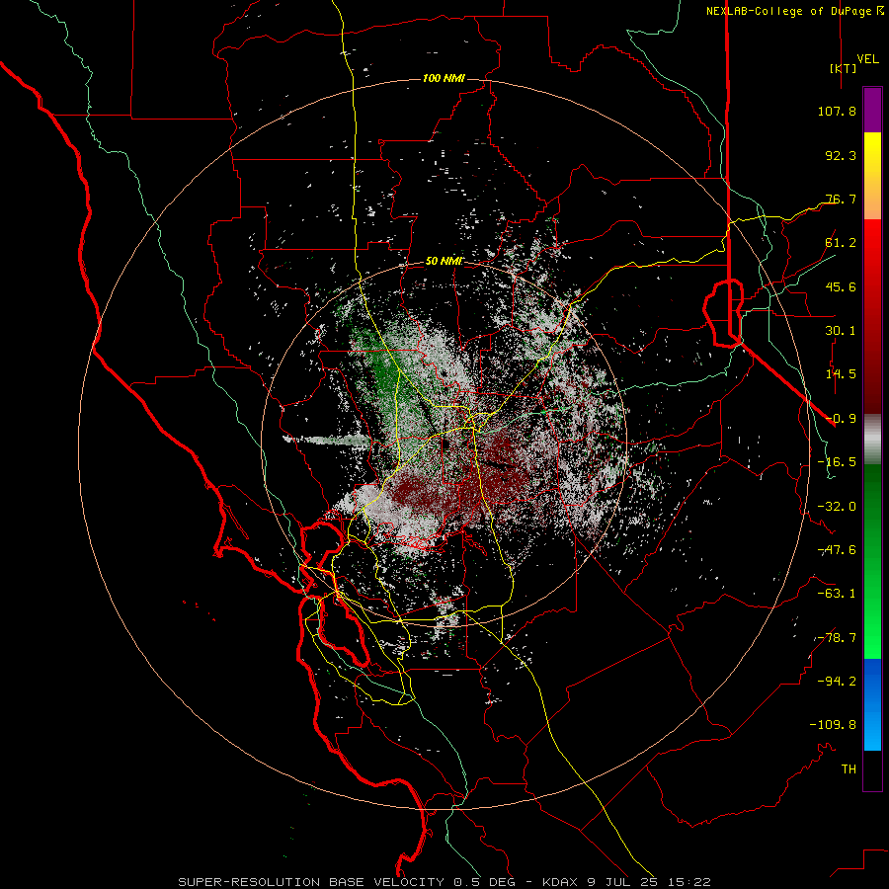Click the 14.5 velocity scale value
The width and height of the screenshot is (889, 889).
click(x=841, y=374)
